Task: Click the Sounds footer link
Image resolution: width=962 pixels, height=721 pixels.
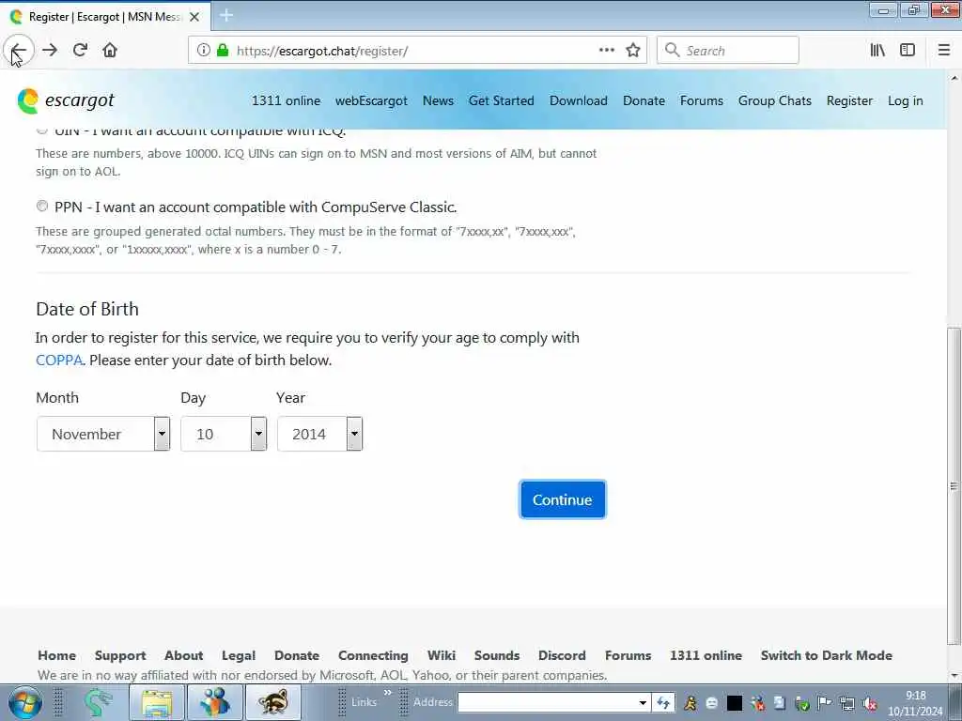Action: click(497, 654)
